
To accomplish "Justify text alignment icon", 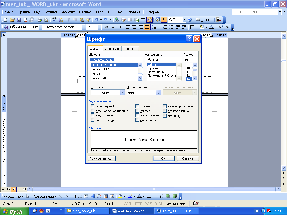I will tap(147, 27).
